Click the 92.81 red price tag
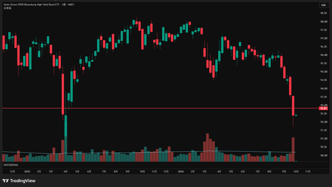This screenshot has height=187, width=332. pos(323,108)
